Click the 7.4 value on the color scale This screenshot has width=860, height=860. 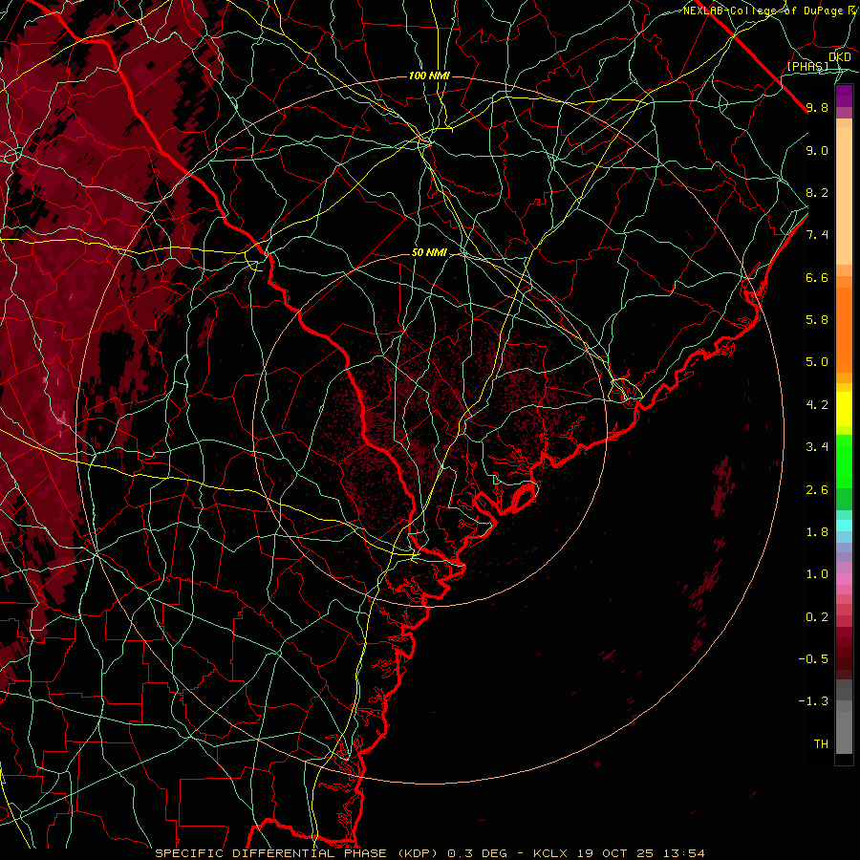[817, 235]
